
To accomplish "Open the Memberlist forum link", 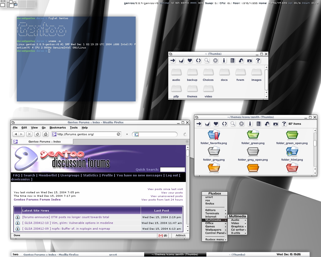I will [48, 175].
